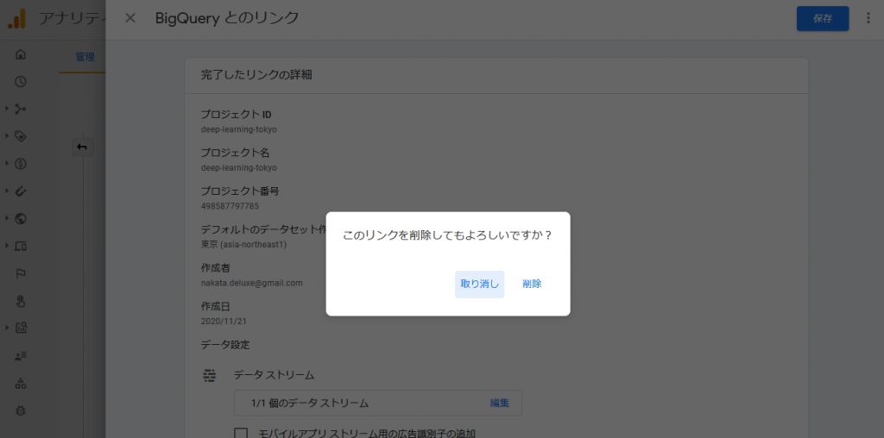Open the three-dot more options menu
The image size is (884, 438).
click(x=868, y=19)
